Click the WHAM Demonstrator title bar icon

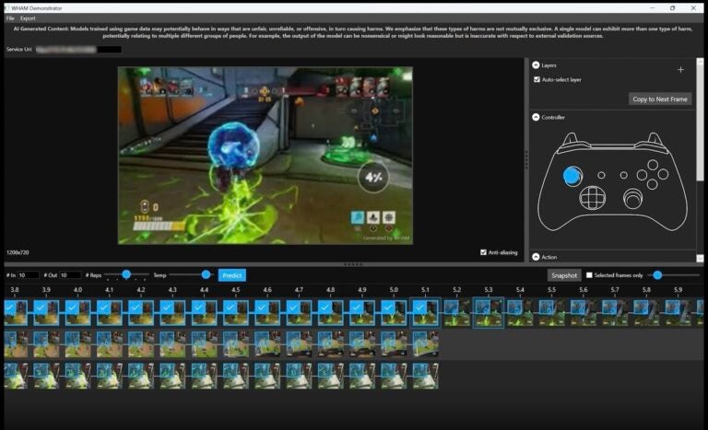6,8
